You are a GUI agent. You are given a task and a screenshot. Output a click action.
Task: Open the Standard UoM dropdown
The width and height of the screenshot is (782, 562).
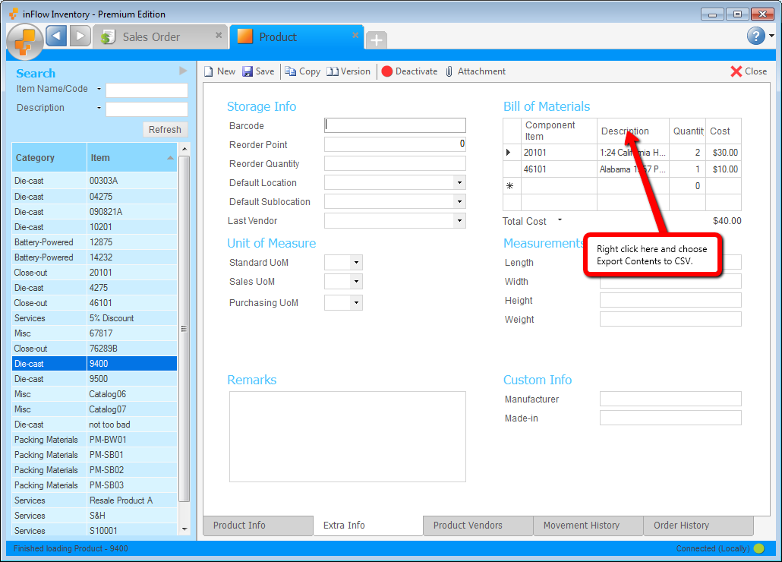tap(356, 262)
